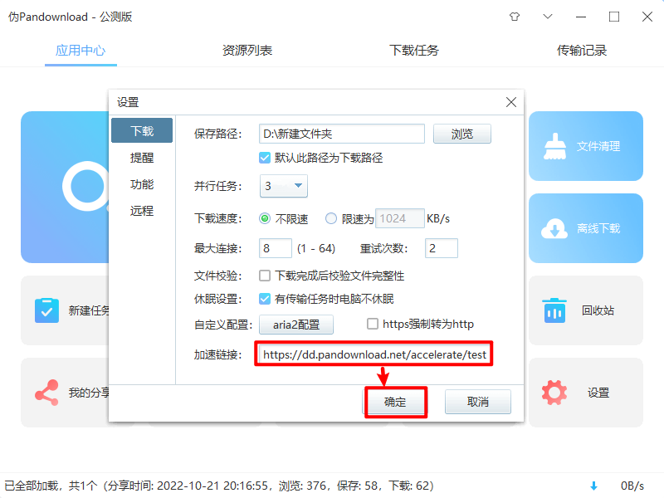Expand the parallel tasks dropdown
Viewport: 664px width, 498px height.
(284, 186)
